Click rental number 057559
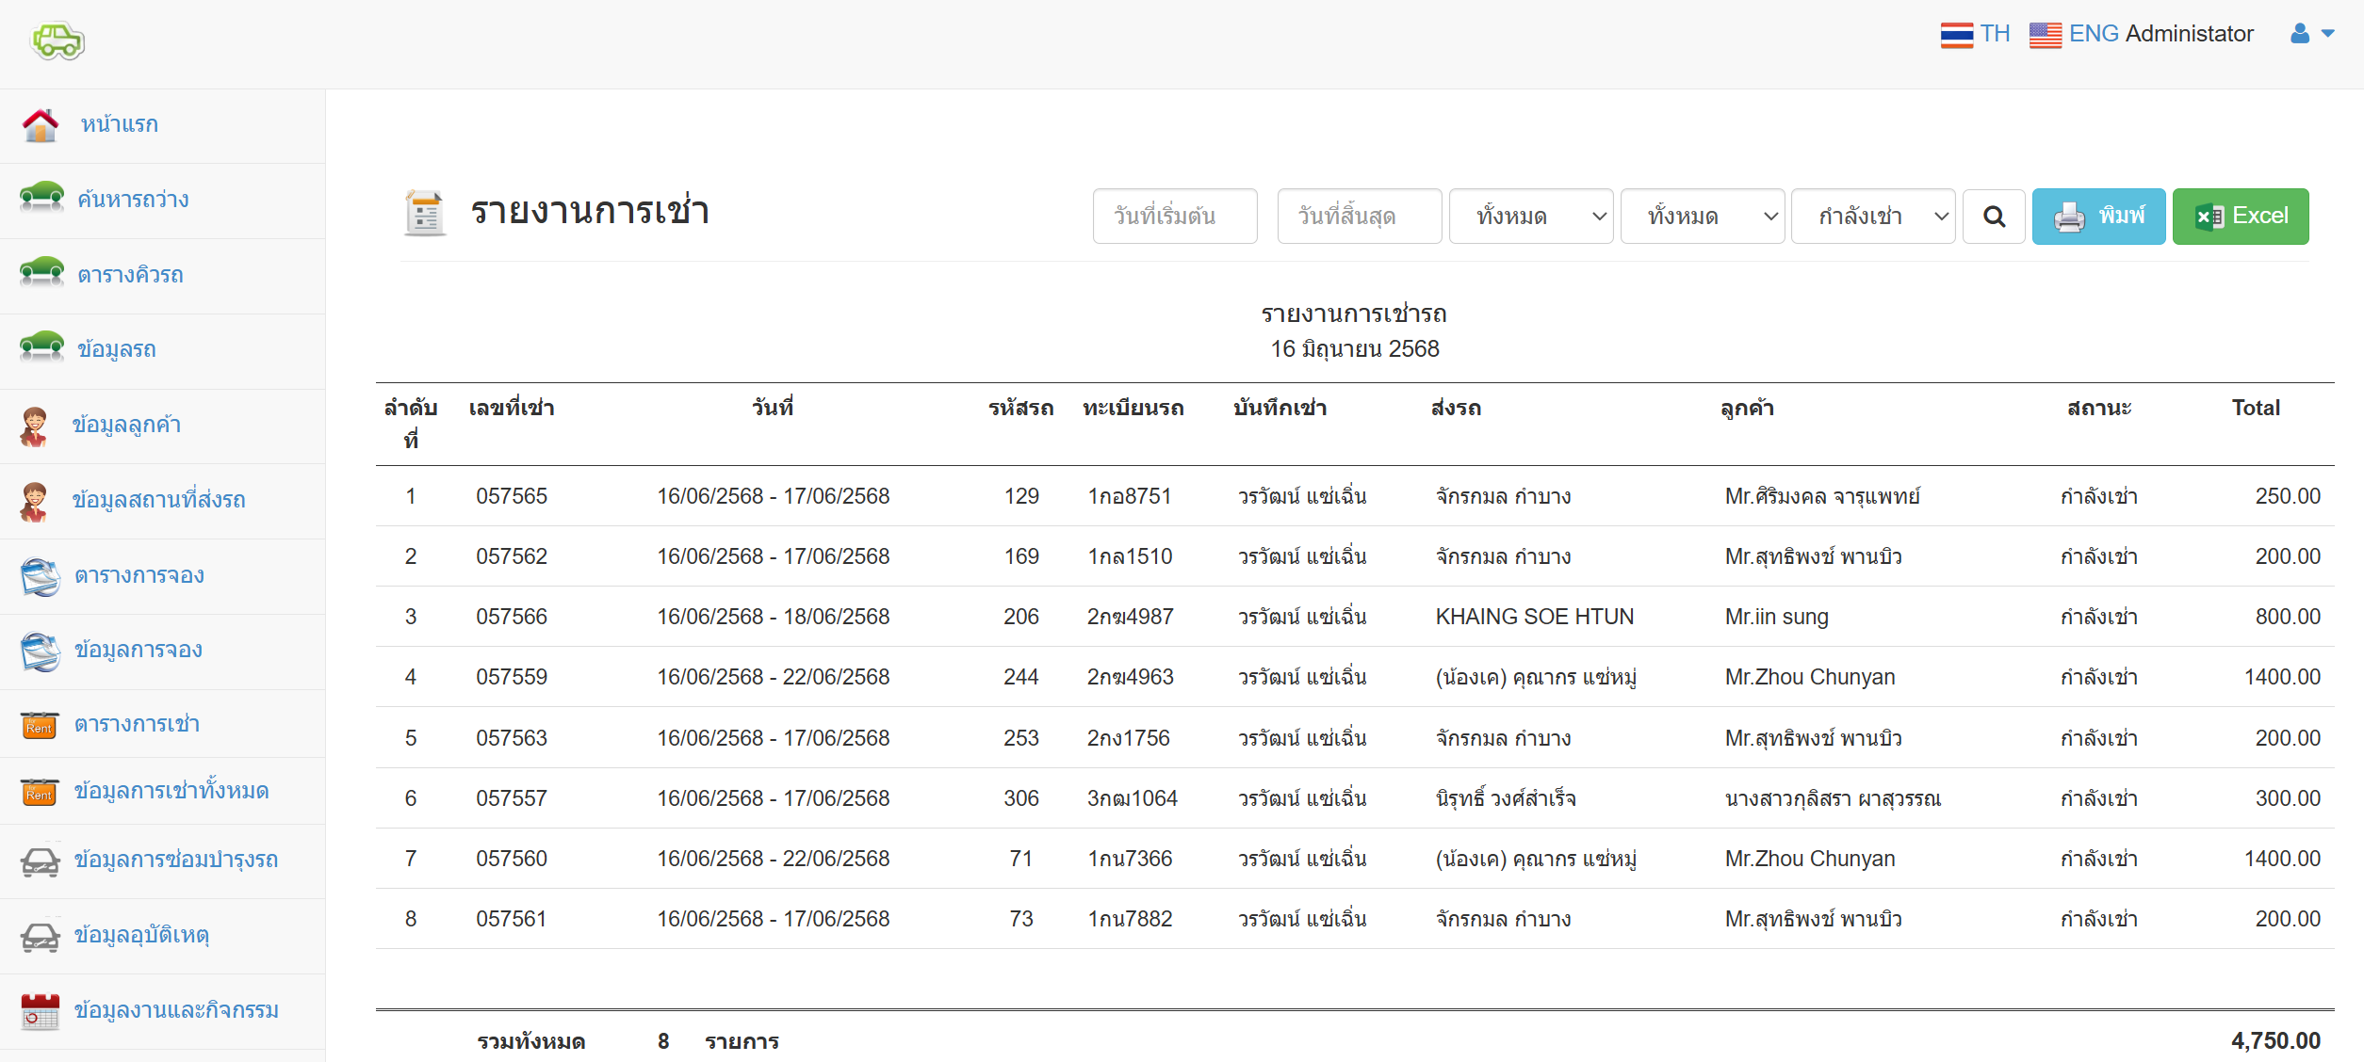 (x=512, y=677)
